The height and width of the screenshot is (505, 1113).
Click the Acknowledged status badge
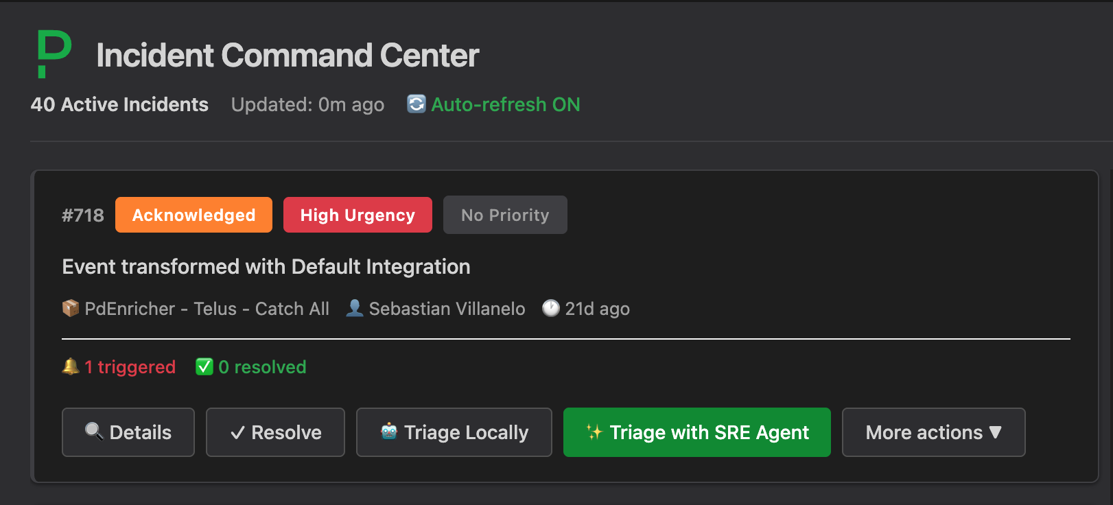[194, 215]
